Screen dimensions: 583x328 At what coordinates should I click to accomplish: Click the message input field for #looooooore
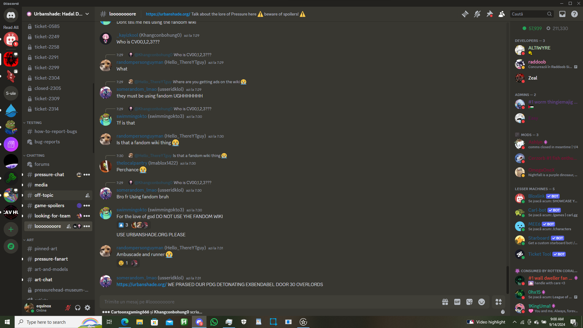coord(267,302)
